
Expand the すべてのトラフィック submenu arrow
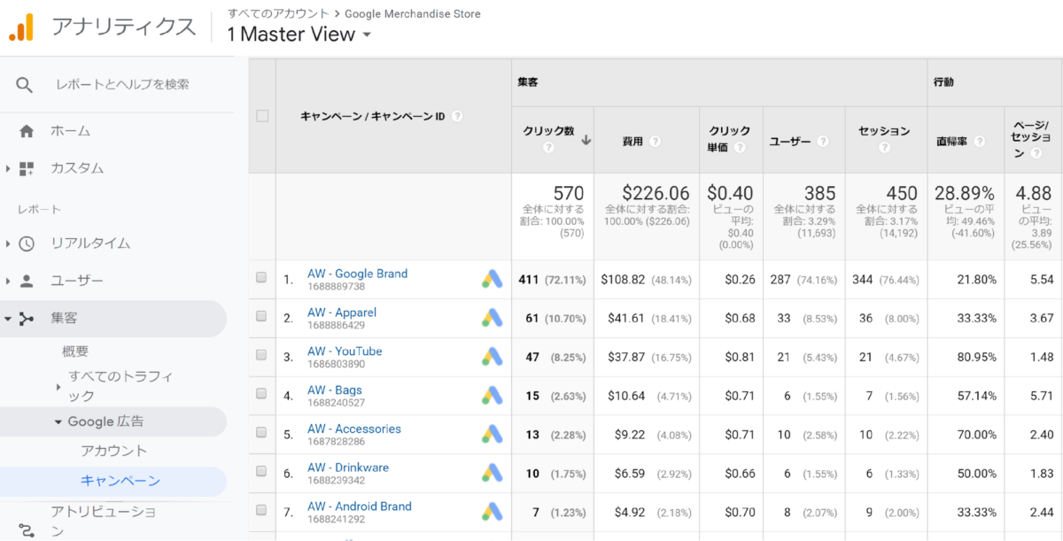click(58, 386)
